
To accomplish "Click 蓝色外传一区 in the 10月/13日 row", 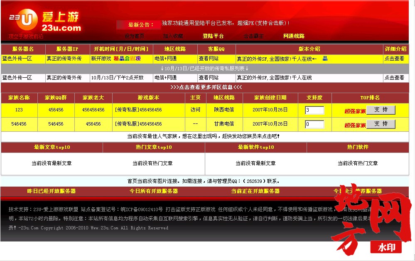I will pyautogui.click(x=17, y=78).
